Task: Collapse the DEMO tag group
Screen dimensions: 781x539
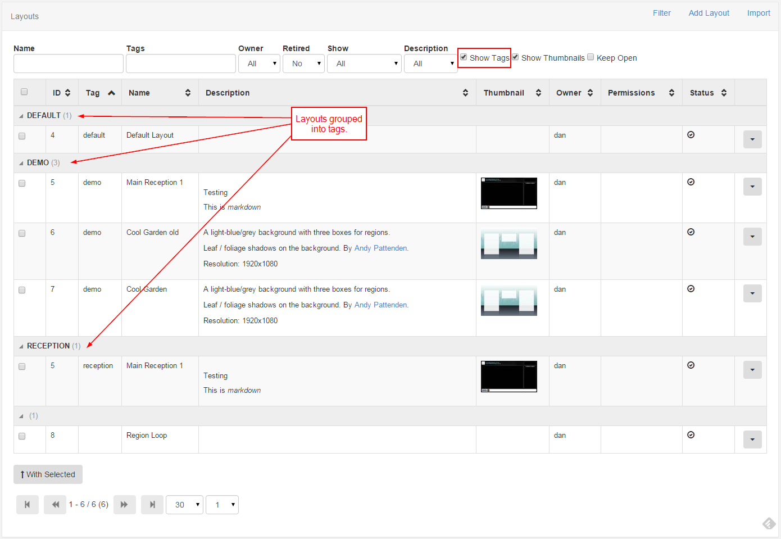Action: [x=21, y=163]
